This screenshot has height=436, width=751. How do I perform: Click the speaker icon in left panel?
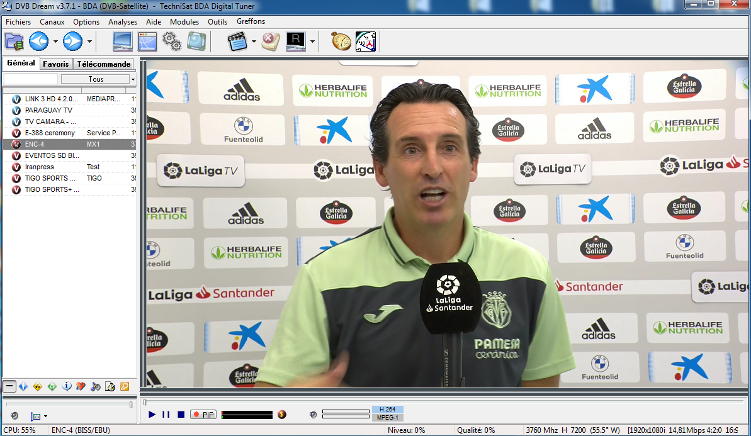14,416
